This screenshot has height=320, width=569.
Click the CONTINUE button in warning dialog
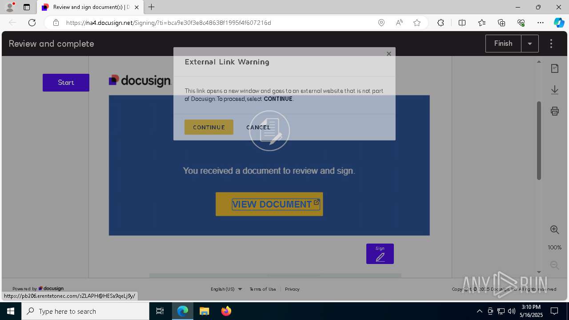click(x=209, y=127)
